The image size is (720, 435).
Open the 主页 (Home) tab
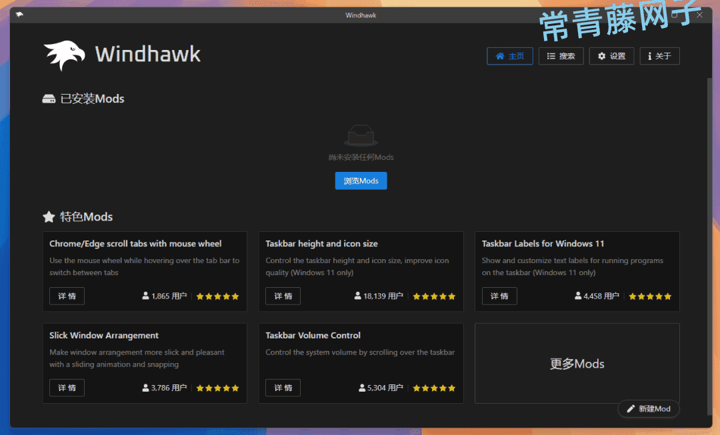[510, 56]
